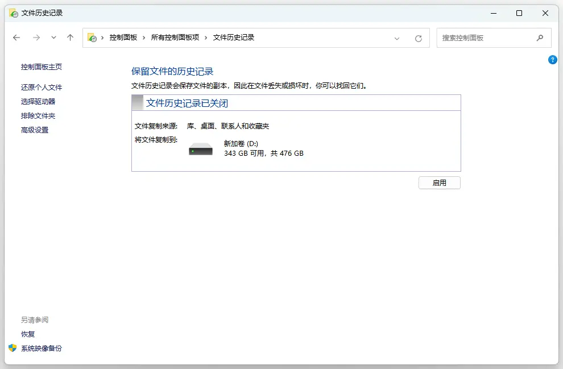
Task: Navigate to 控制面板 in the breadcrumb
Action: tap(124, 38)
